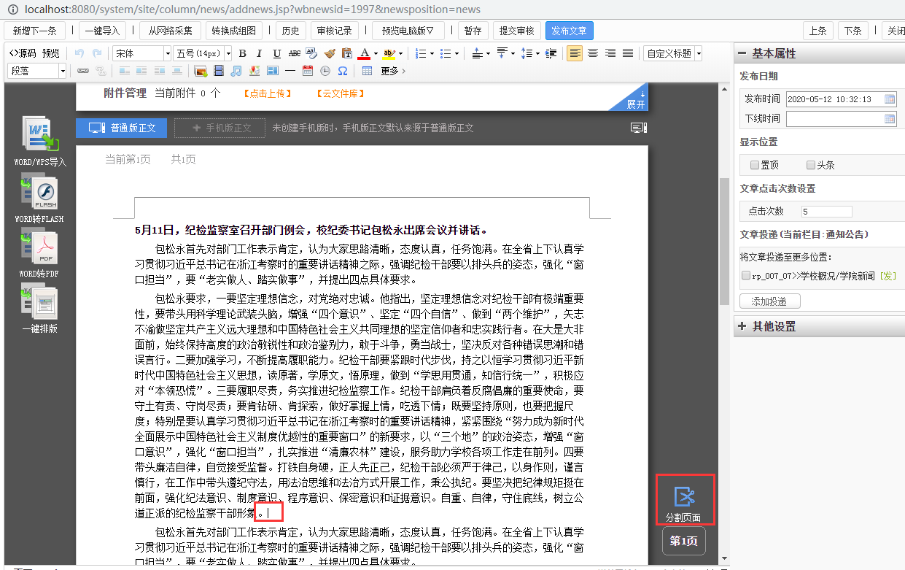Click the 添加投递 button
This screenshot has width=905, height=570.
(769, 301)
